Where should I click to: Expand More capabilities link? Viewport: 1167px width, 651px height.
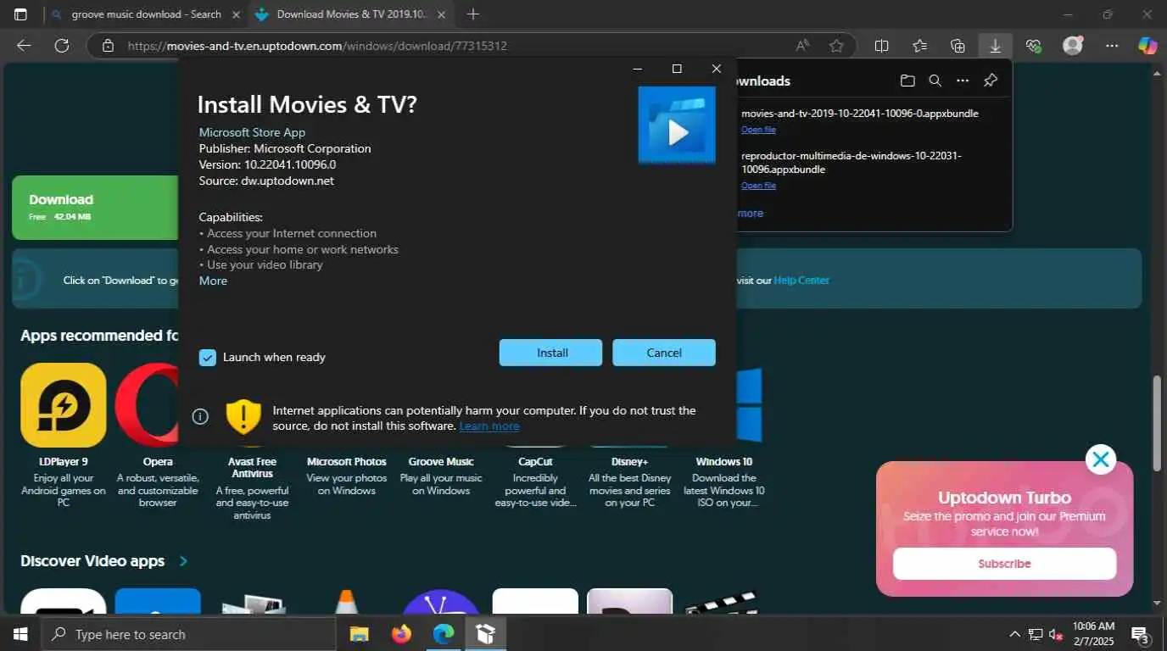213,281
